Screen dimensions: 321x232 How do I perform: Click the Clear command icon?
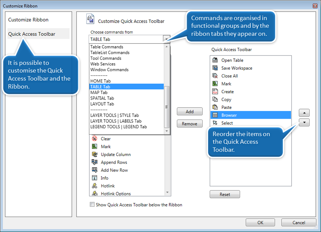pyautogui.click(x=94, y=139)
